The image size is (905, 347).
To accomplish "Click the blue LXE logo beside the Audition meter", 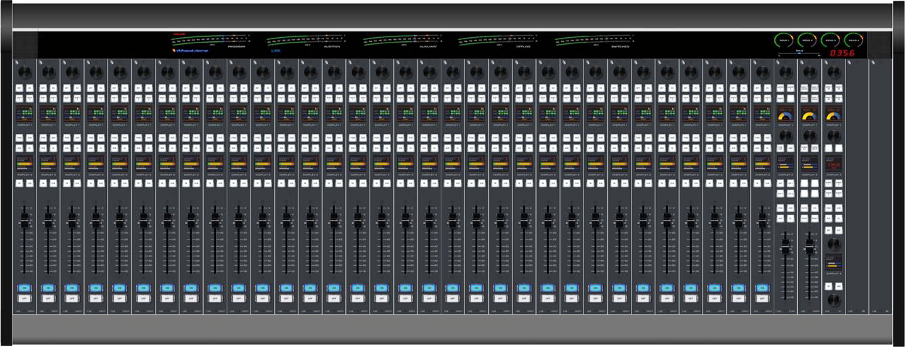I will pyautogui.click(x=275, y=50).
